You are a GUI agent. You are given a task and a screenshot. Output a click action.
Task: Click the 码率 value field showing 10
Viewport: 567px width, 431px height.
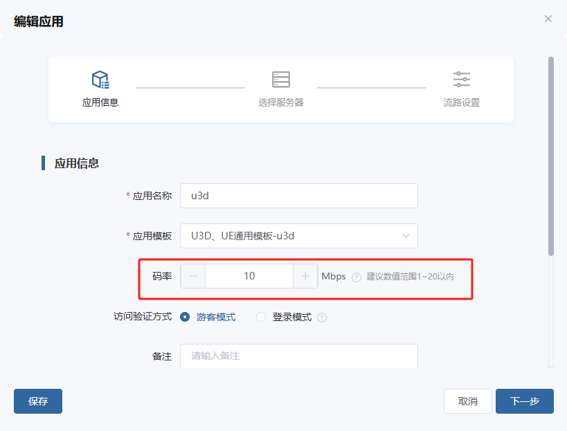(x=249, y=276)
